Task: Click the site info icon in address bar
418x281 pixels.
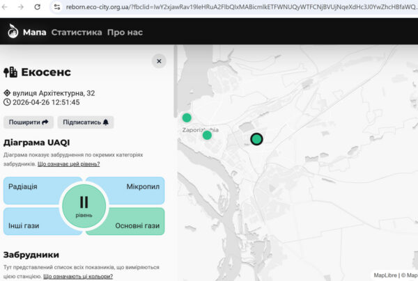Action: 56,7
